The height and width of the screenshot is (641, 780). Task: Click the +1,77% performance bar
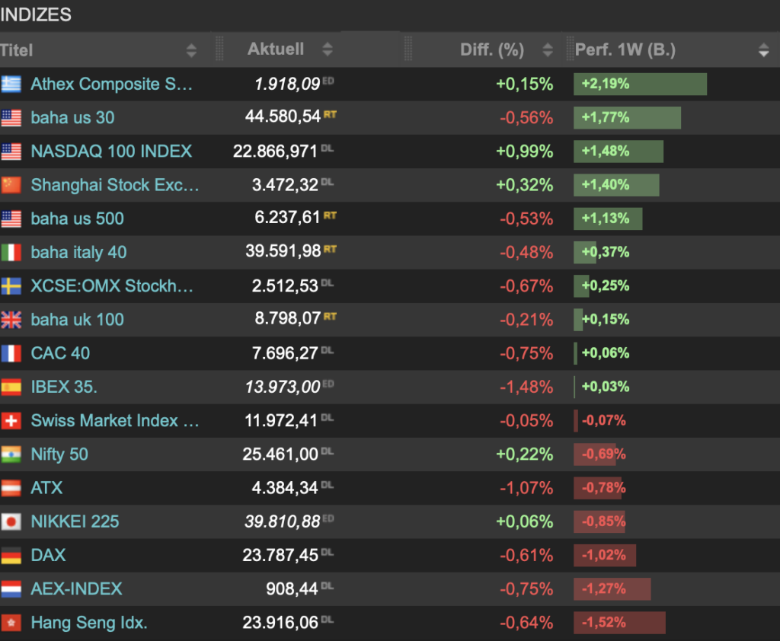628,118
